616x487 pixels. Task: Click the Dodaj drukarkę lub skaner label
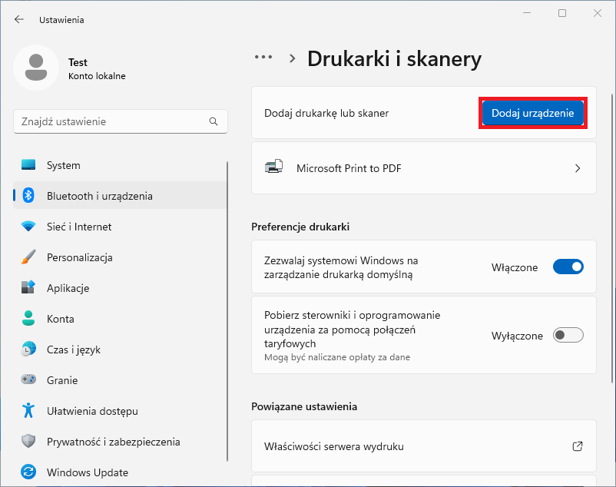coord(326,113)
